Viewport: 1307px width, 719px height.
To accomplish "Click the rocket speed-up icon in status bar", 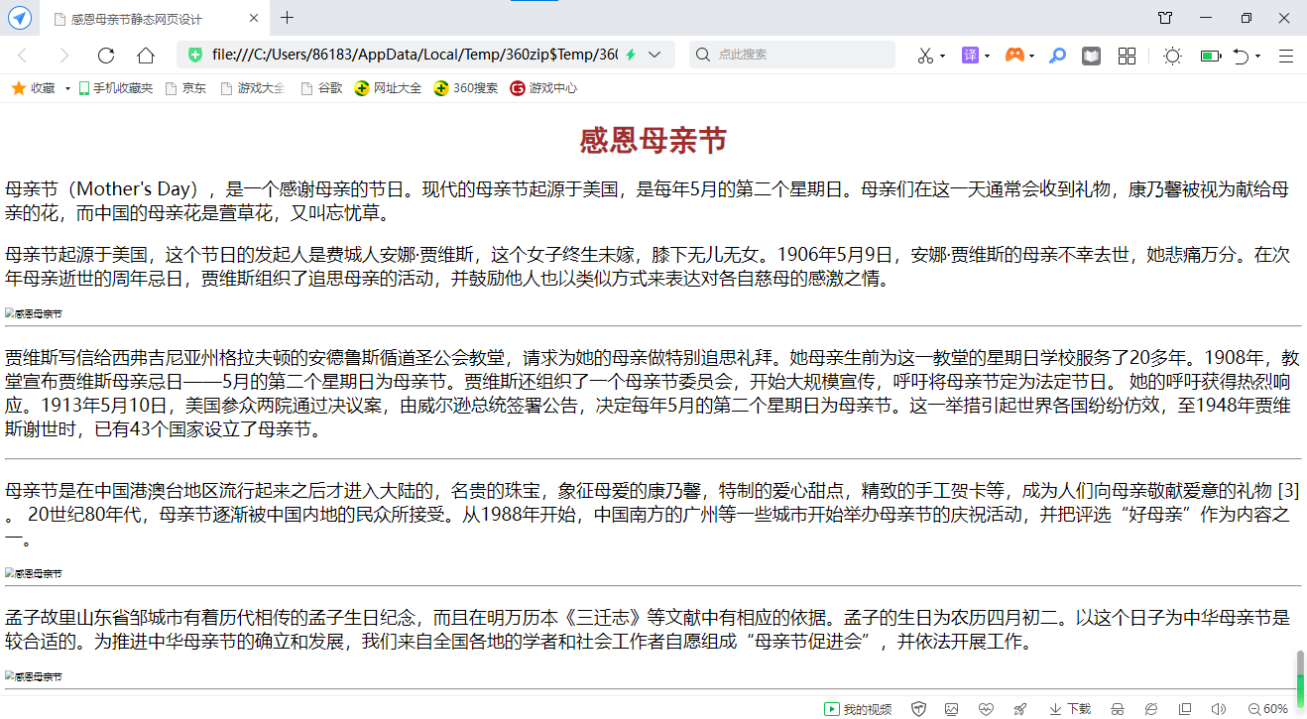I will (x=1020, y=709).
